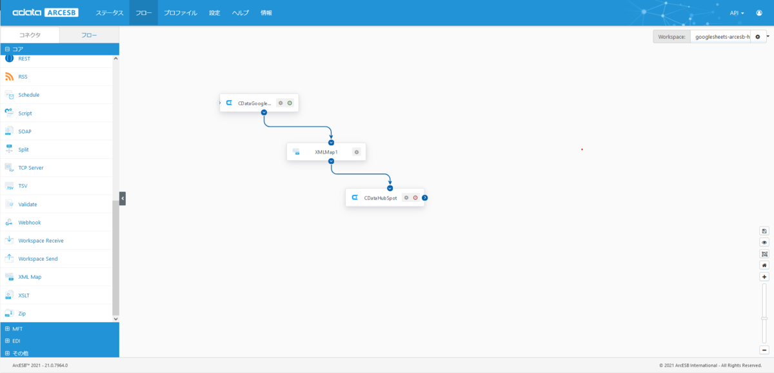Click the Webhook label text
The height and width of the screenshot is (373, 774).
(x=30, y=222)
